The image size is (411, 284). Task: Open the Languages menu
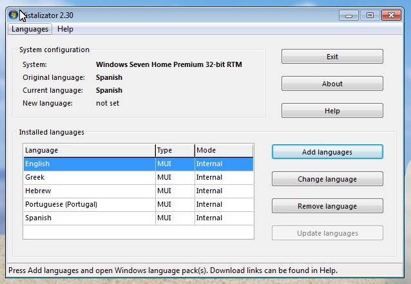pos(30,29)
